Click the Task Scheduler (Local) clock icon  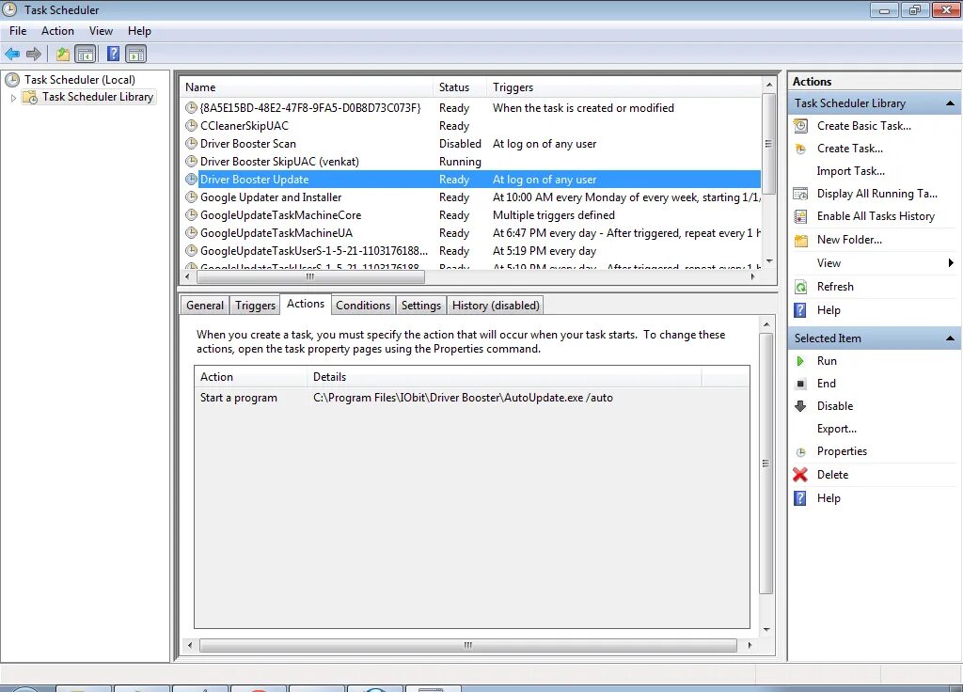[11, 79]
